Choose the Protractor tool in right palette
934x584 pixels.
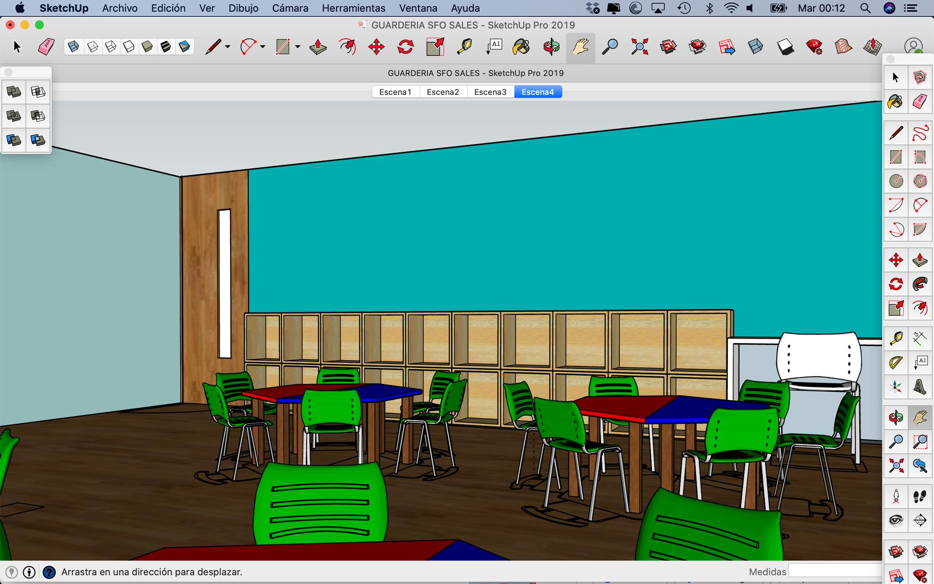[x=896, y=363]
